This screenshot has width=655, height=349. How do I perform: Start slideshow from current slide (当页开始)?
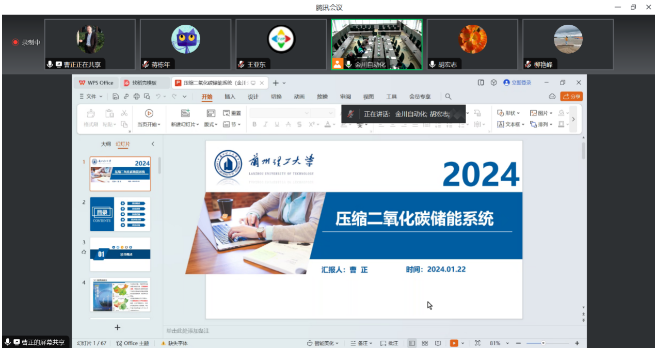click(x=149, y=114)
